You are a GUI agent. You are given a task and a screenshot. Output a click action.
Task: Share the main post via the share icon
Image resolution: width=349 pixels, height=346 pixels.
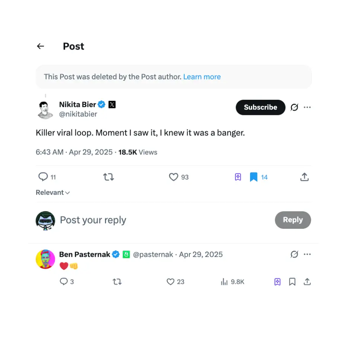304,177
